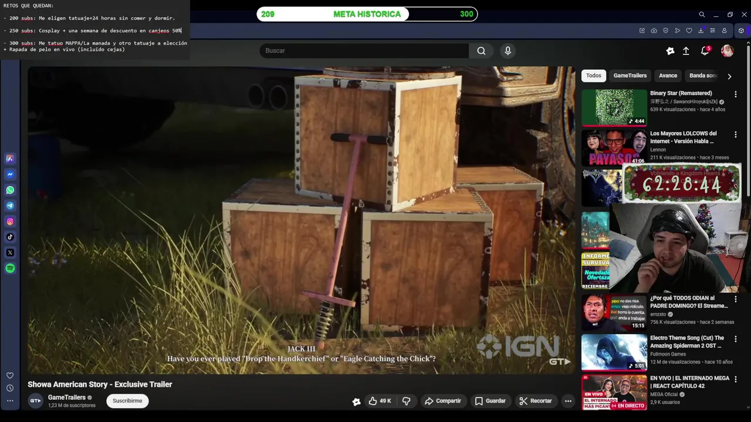Open the GameTrailers channel avatar
Screen dimensions: 751x422
click(36, 401)
